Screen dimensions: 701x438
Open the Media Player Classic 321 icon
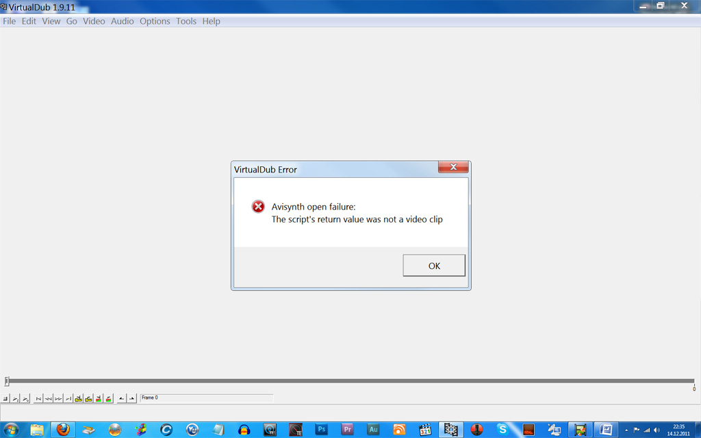[425, 430]
